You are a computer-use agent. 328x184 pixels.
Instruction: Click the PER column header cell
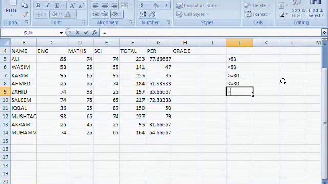coord(159,51)
